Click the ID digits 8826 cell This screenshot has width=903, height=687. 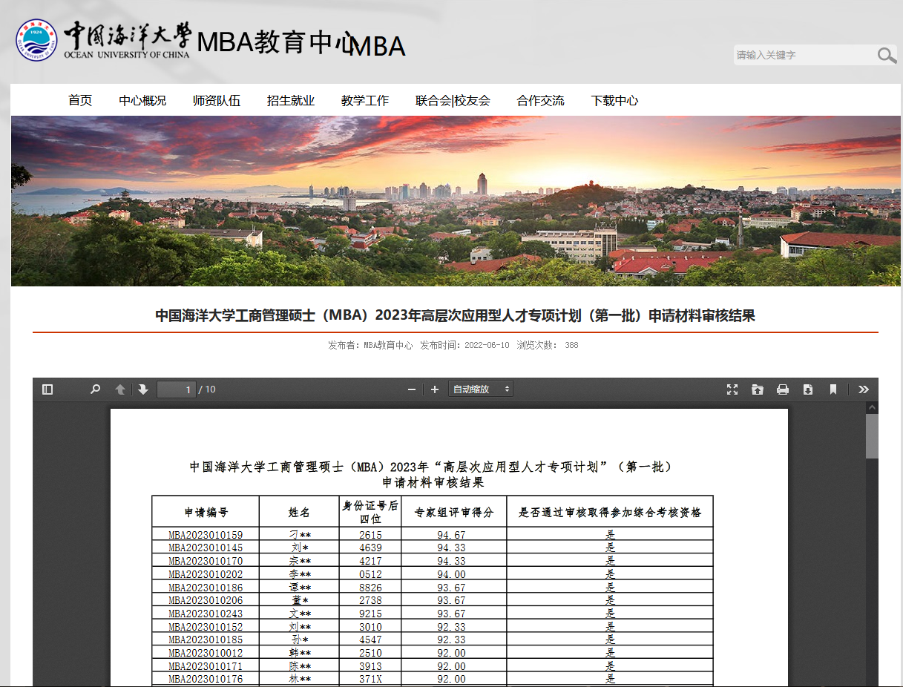click(x=370, y=588)
